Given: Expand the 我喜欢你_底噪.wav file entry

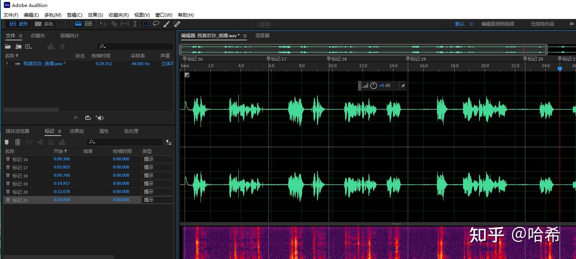Looking at the screenshot, I should [x=7, y=63].
